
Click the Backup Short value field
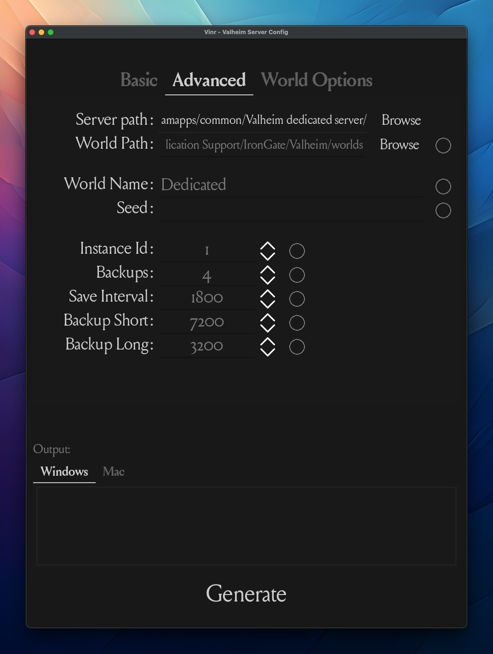(x=207, y=322)
